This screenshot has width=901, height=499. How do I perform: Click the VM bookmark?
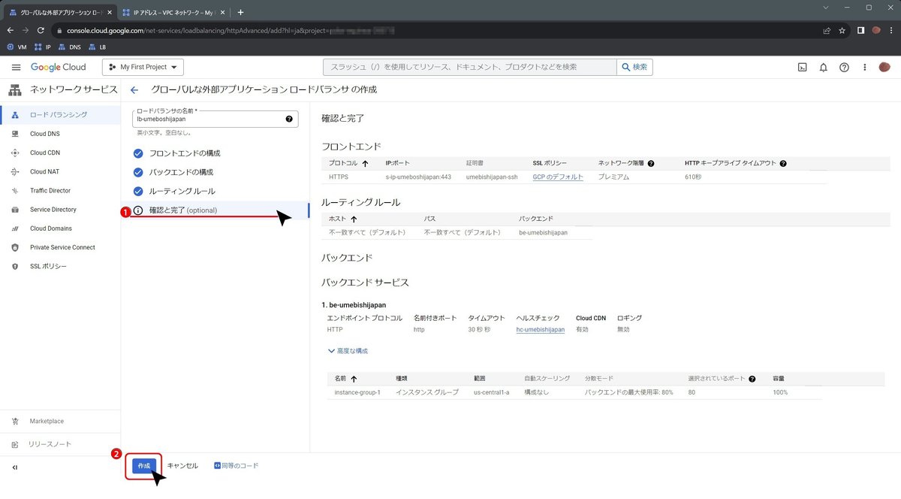[17, 47]
